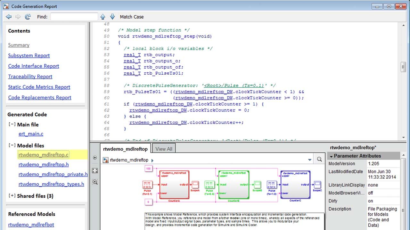
Task: Switch to the View All tab
Action: coord(164,149)
